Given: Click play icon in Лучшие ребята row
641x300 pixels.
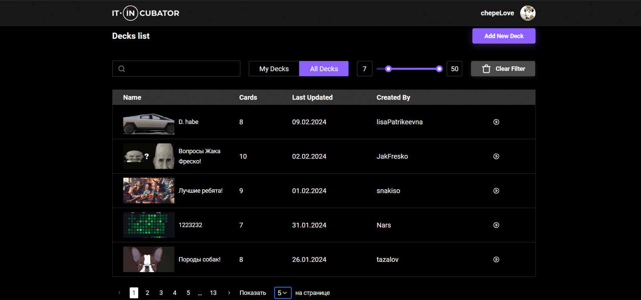Looking at the screenshot, I should click(x=496, y=191).
